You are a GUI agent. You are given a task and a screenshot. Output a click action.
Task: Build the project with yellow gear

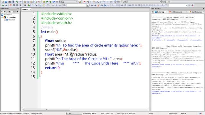[44, 2]
